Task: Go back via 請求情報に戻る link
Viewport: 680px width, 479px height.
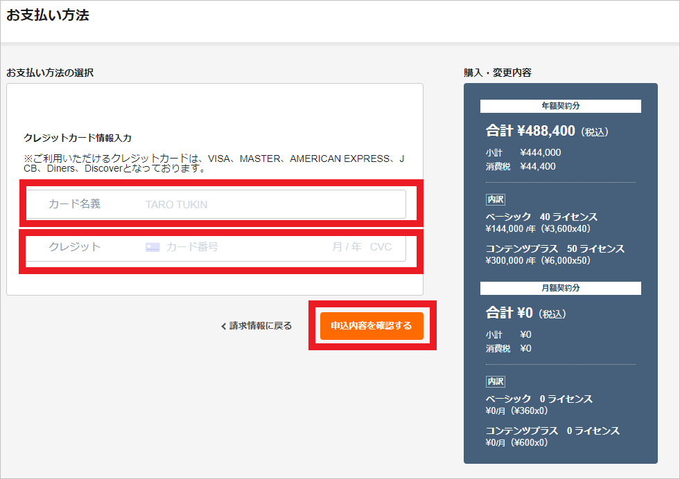Action: click(256, 326)
